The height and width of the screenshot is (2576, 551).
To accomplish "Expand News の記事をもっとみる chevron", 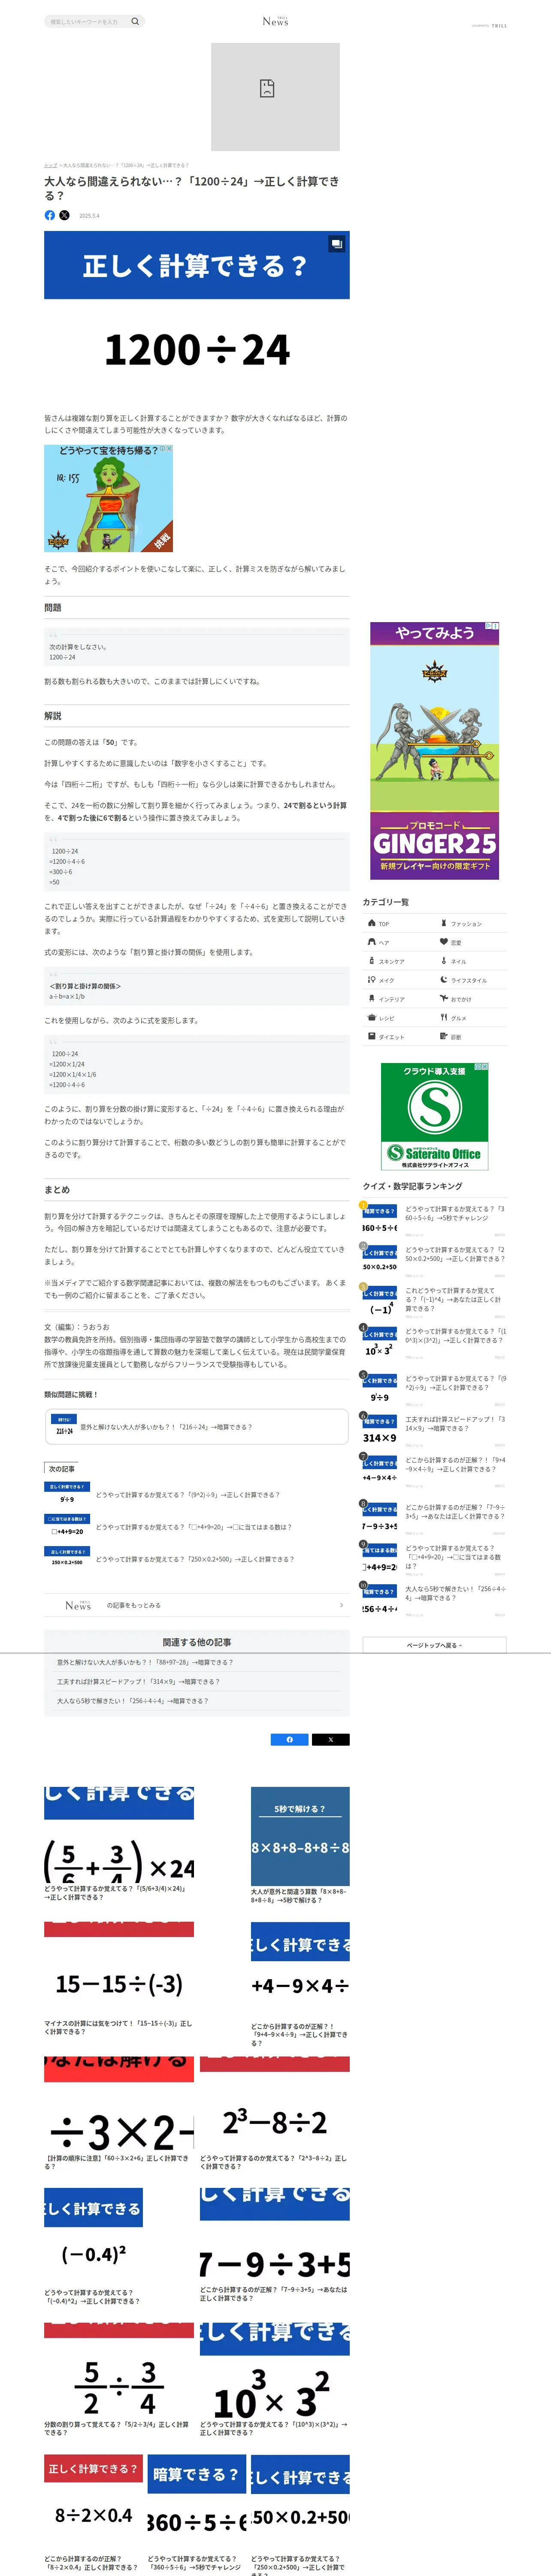I will tap(341, 1605).
